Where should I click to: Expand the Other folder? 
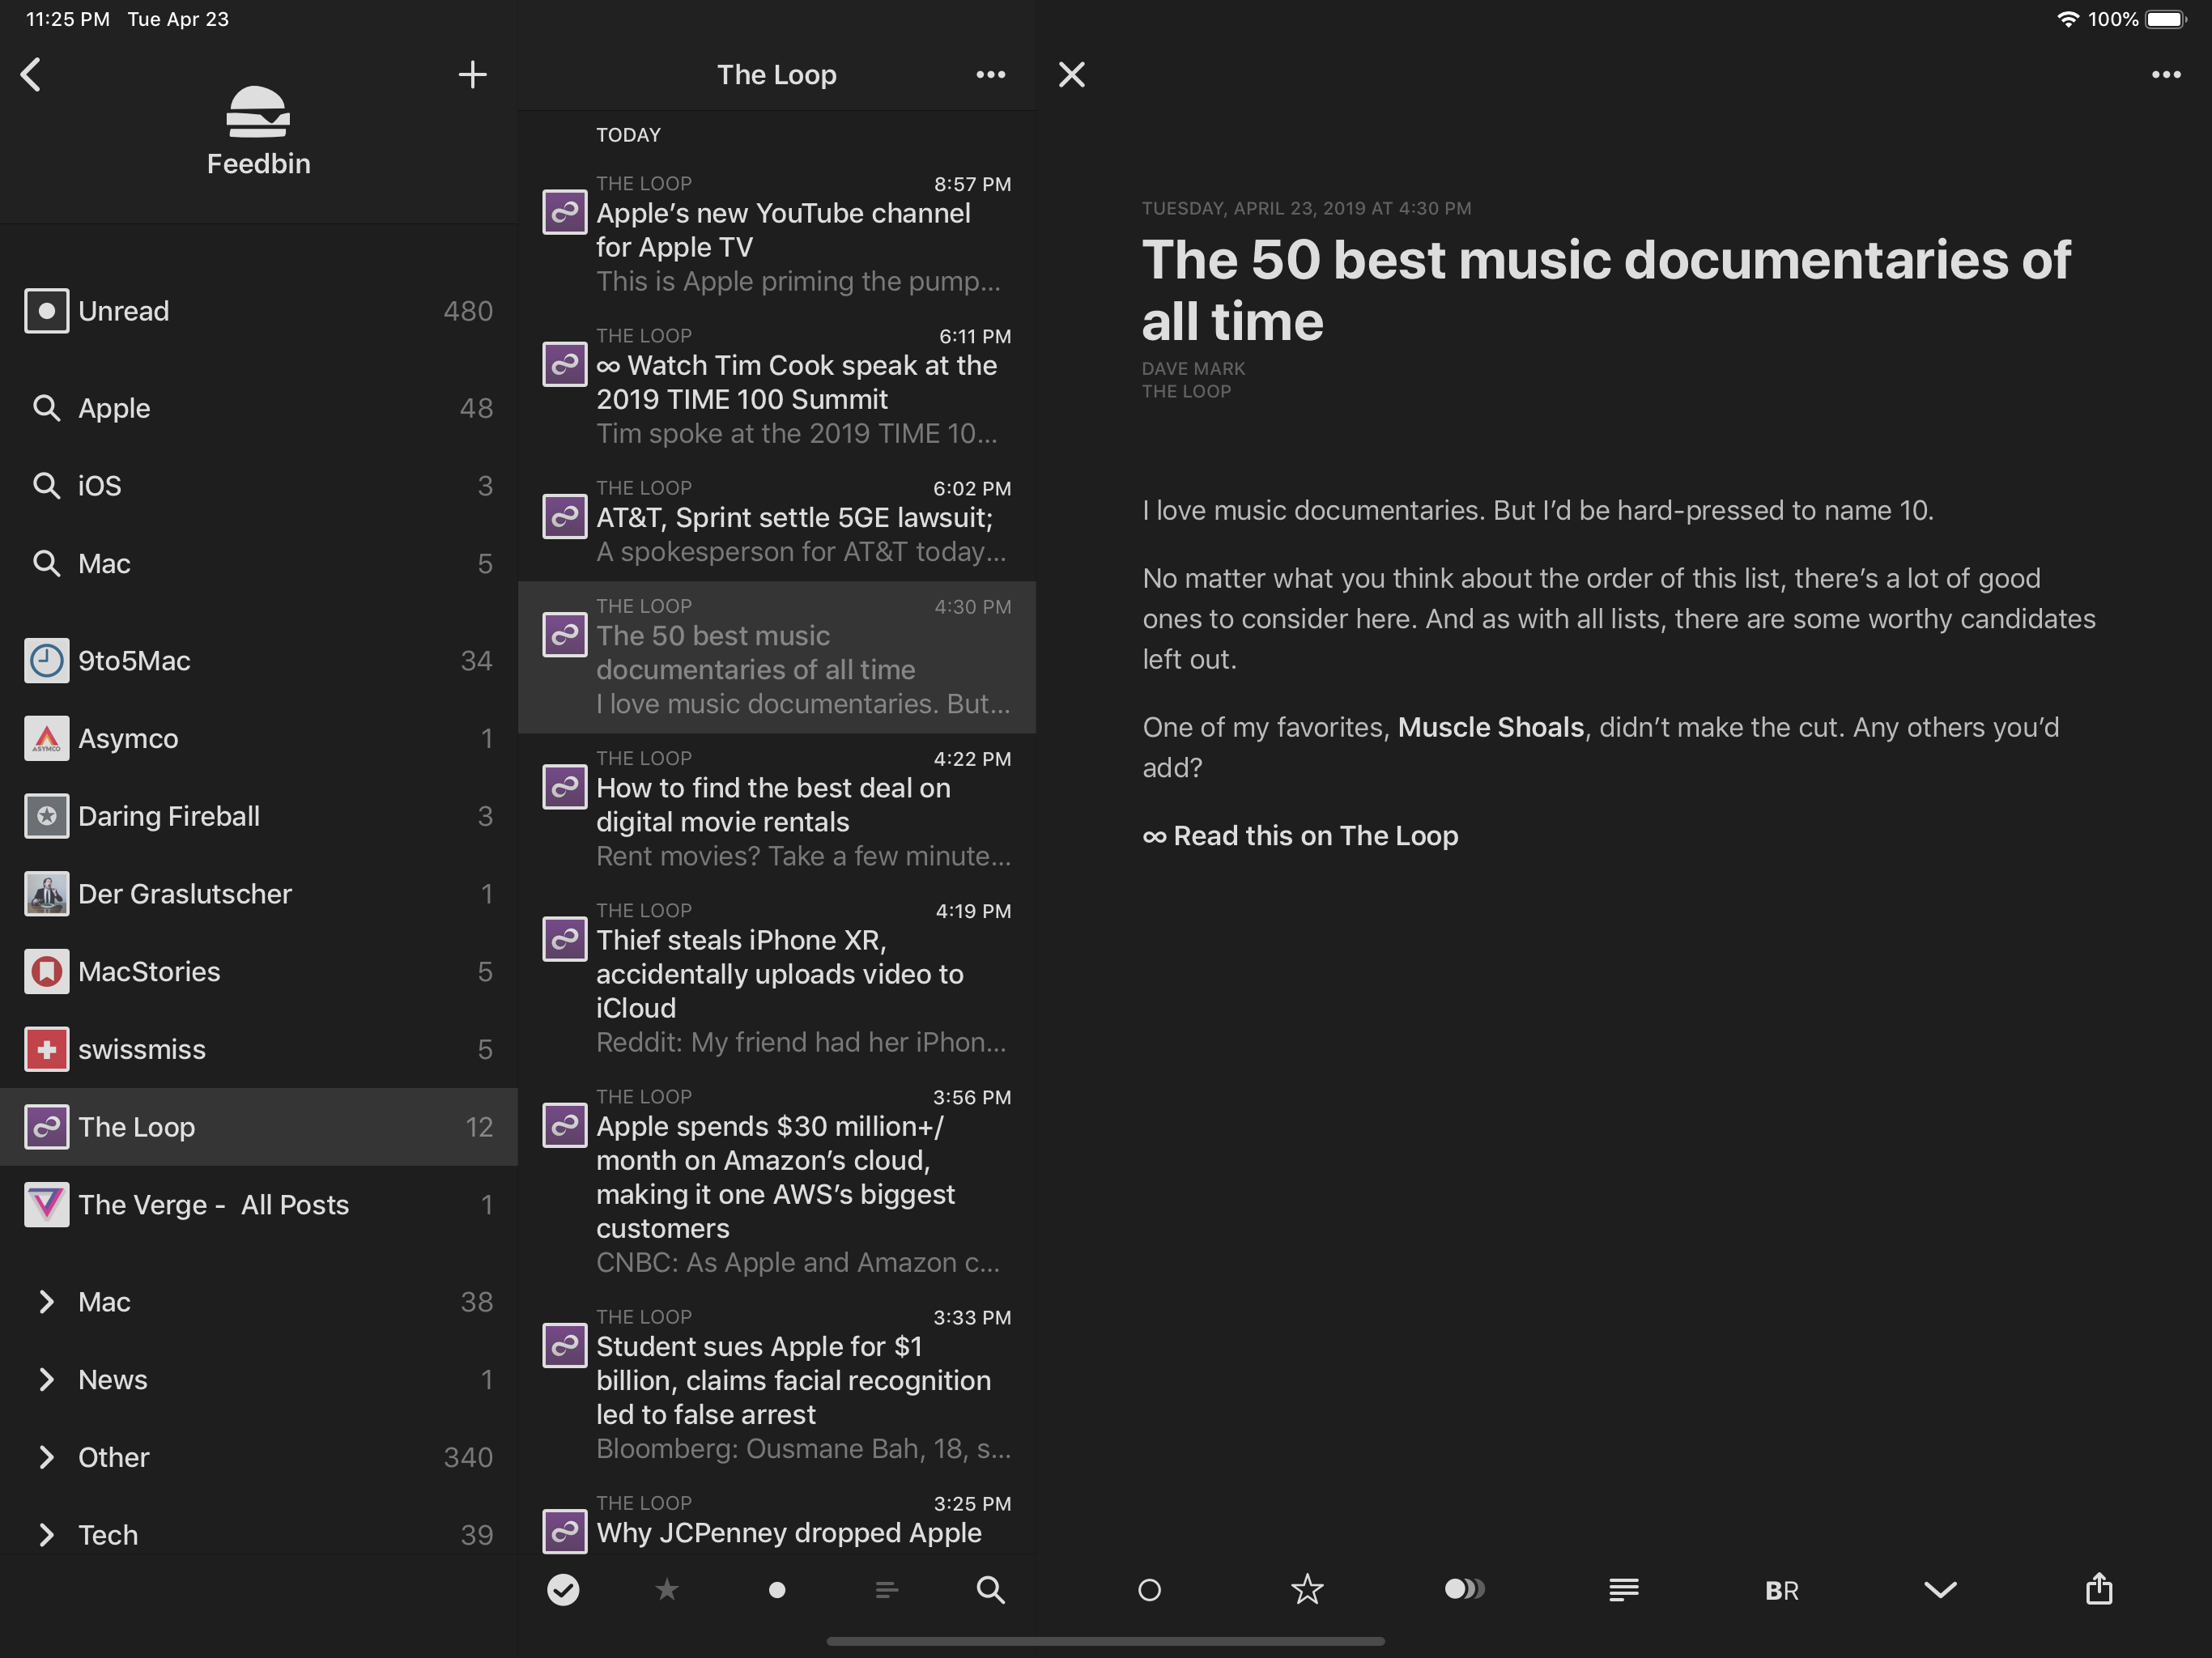point(47,1457)
